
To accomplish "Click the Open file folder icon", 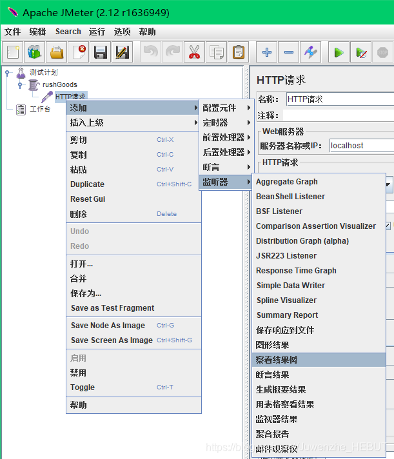I will point(57,52).
